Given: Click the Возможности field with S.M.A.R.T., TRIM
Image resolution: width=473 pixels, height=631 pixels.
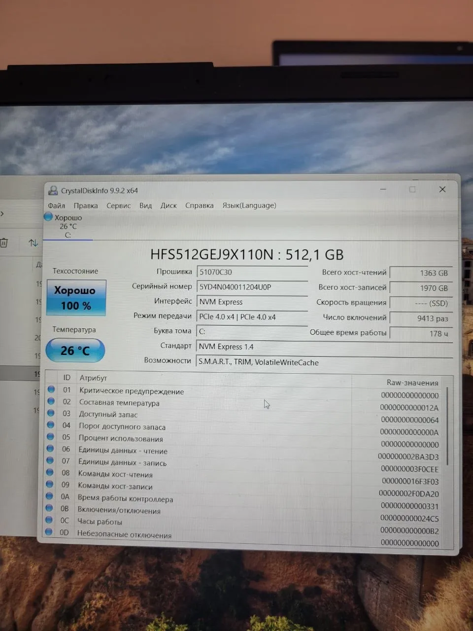Looking at the screenshot, I should (324, 362).
